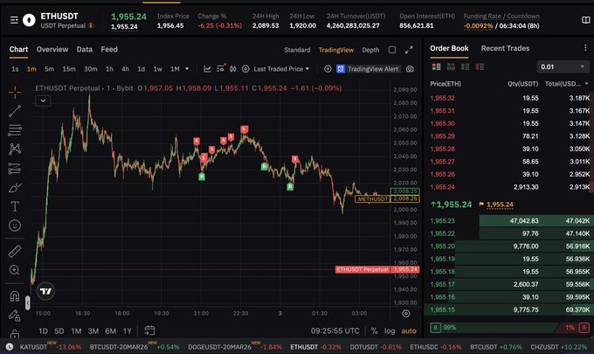Toggle the log scale option
The image size is (594, 354).
tap(390, 331)
